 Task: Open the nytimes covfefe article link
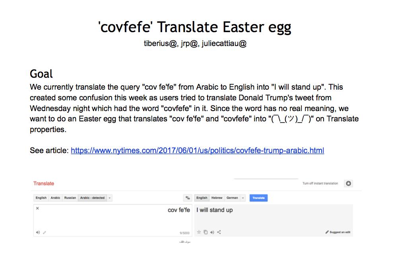pyautogui.click(x=197, y=150)
